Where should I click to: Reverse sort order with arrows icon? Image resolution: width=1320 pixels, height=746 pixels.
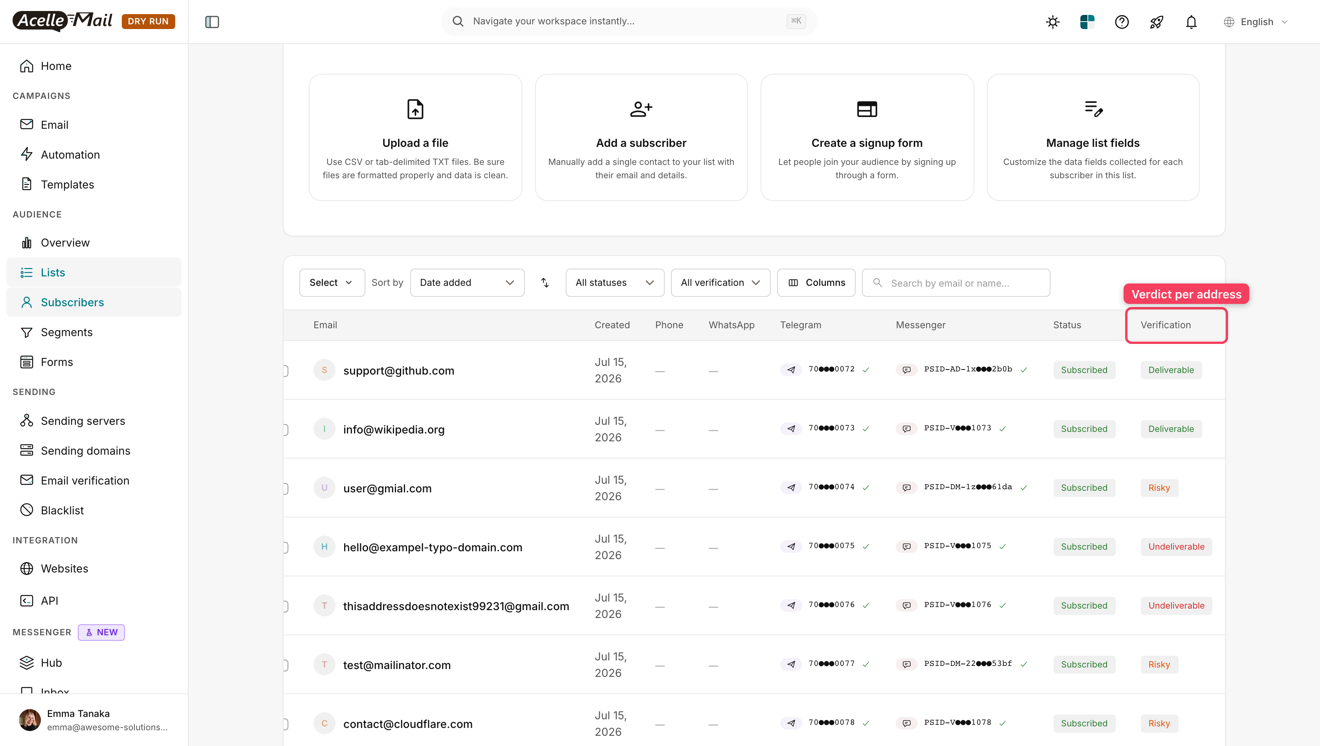coord(545,282)
